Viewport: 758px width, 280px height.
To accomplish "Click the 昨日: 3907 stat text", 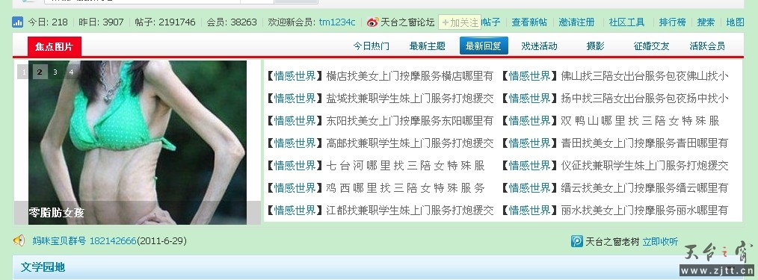I will pos(101,22).
